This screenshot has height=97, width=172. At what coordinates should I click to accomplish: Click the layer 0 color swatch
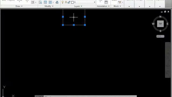point(72,2)
